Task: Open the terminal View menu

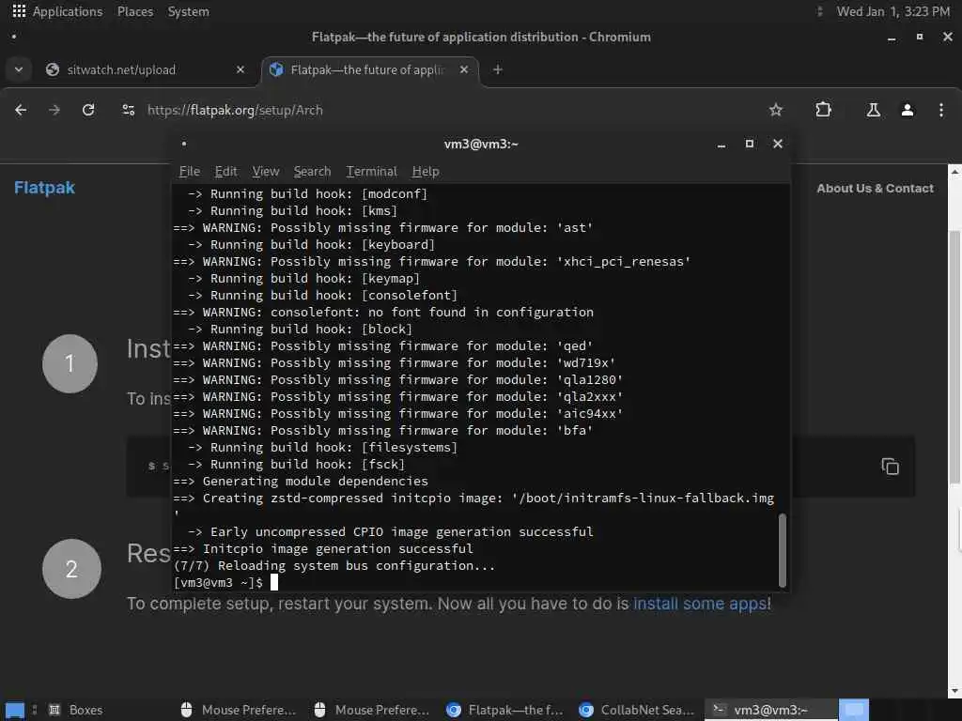Action: click(266, 172)
